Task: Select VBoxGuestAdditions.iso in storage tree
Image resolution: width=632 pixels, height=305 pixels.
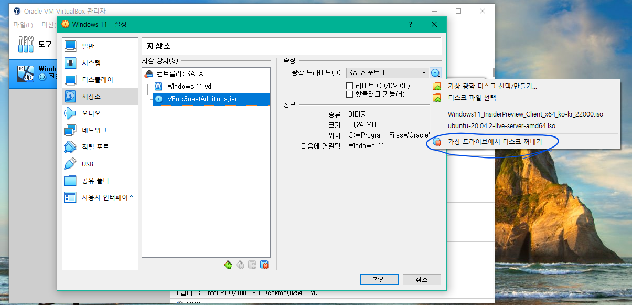Action: pos(211,99)
